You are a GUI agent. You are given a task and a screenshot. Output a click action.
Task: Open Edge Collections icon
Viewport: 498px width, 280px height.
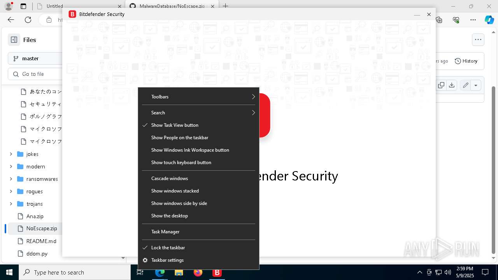coord(439,20)
